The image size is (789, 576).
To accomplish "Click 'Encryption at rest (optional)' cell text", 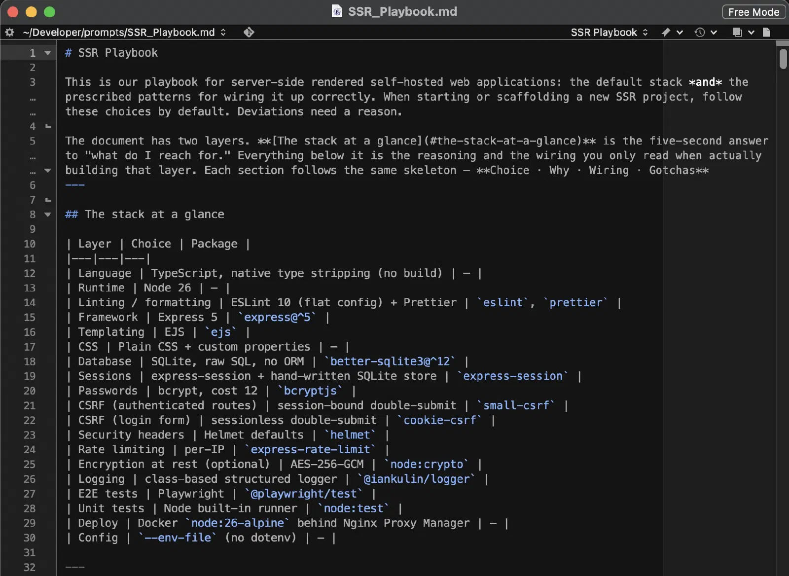I will pos(174,465).
